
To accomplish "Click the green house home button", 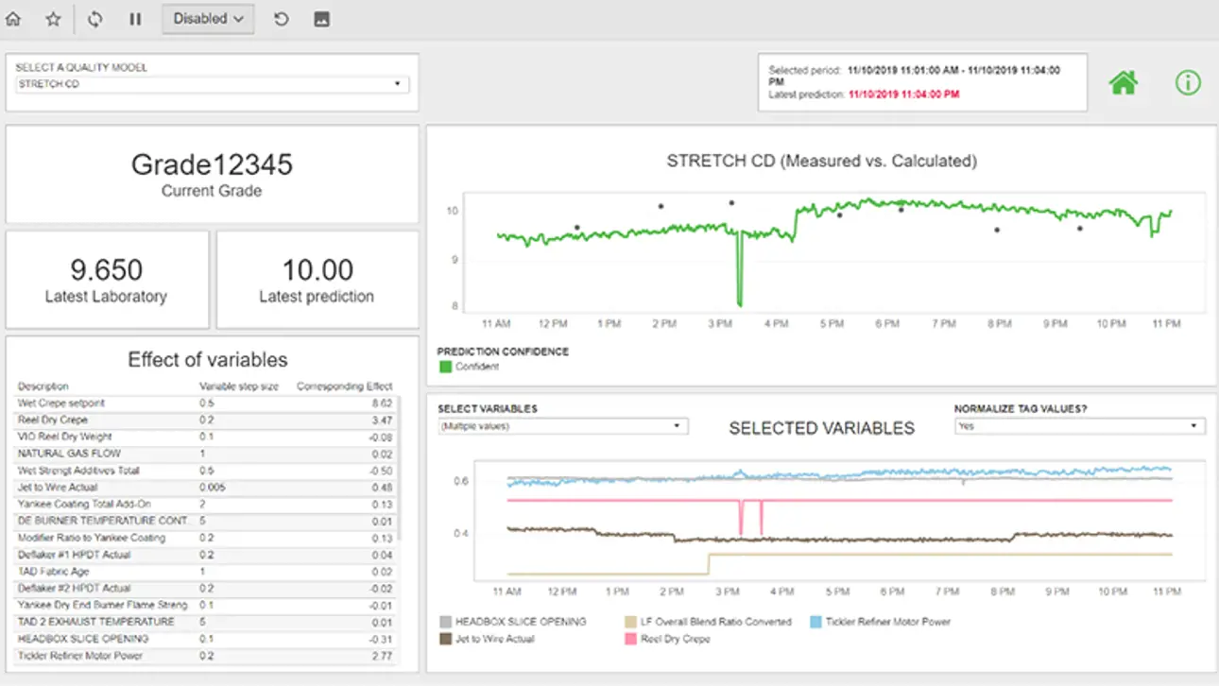I will [1123, 82].
